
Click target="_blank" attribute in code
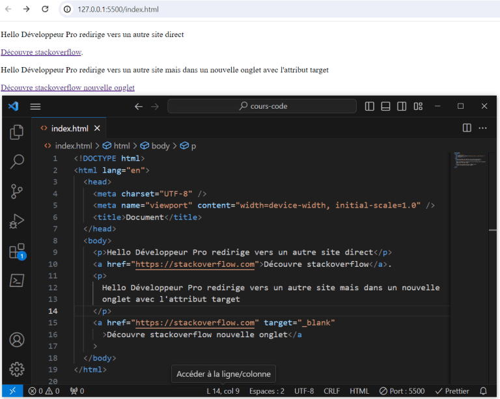(x=299, y=323)
